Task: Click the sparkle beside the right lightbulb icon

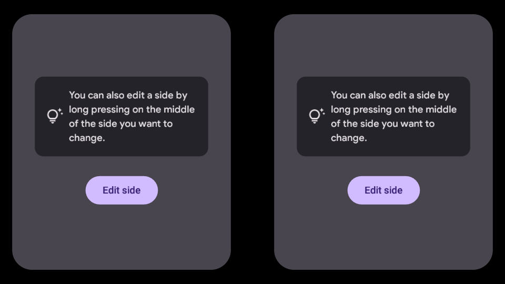Action: coord(322,111)
